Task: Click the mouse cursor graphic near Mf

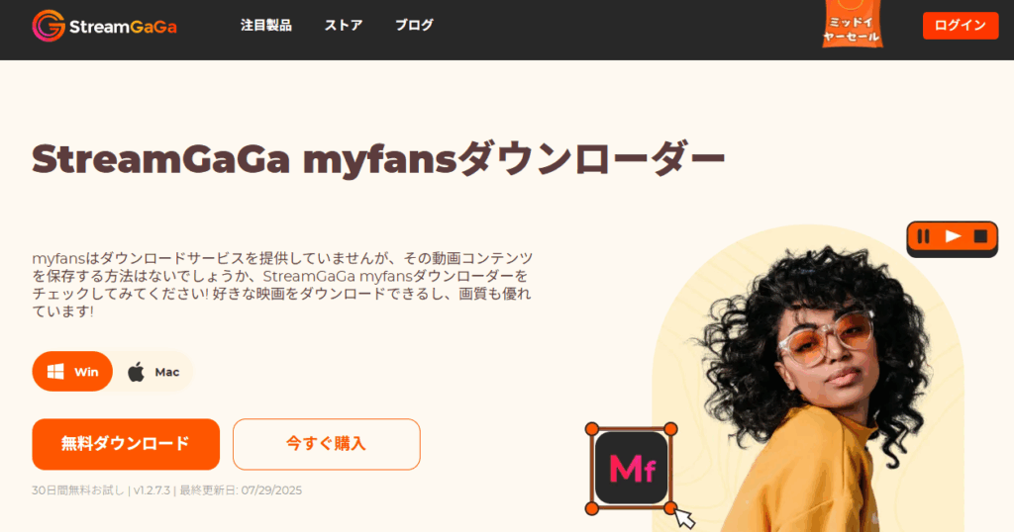Action: click(684, 517)
